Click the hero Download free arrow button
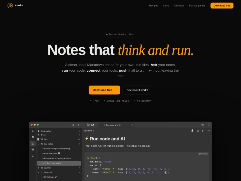This screenshot has height=181, width=241. (104, 90)
